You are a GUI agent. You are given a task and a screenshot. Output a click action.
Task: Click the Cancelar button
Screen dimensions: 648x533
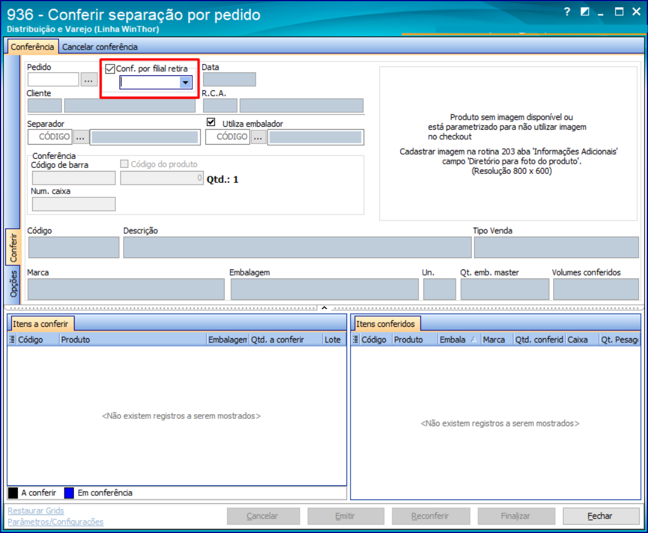tap(263, 516)
